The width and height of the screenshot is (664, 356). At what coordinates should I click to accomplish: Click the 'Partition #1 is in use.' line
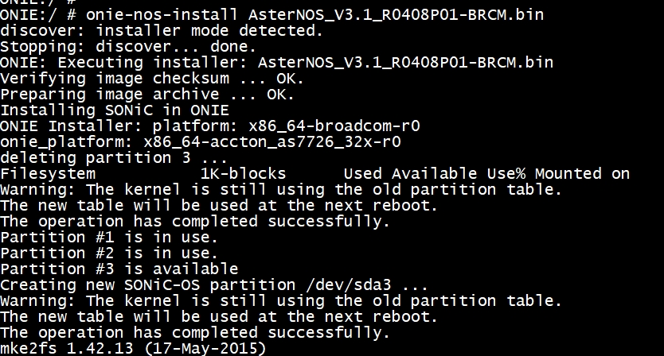109,237
